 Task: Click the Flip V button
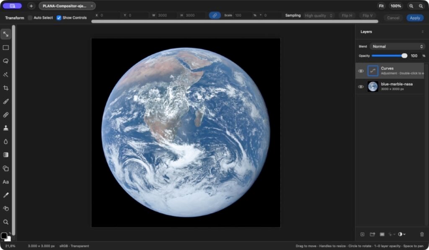367,15
